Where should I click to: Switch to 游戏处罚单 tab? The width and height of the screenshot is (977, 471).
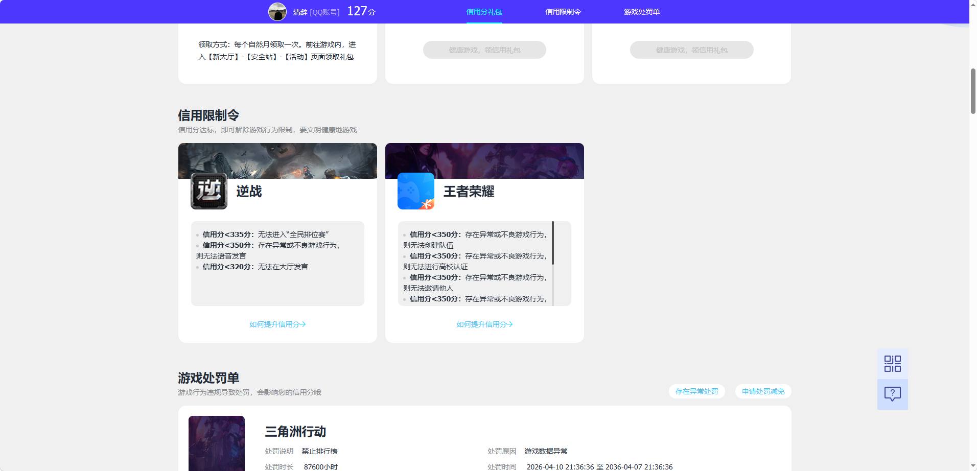(642, 12)
